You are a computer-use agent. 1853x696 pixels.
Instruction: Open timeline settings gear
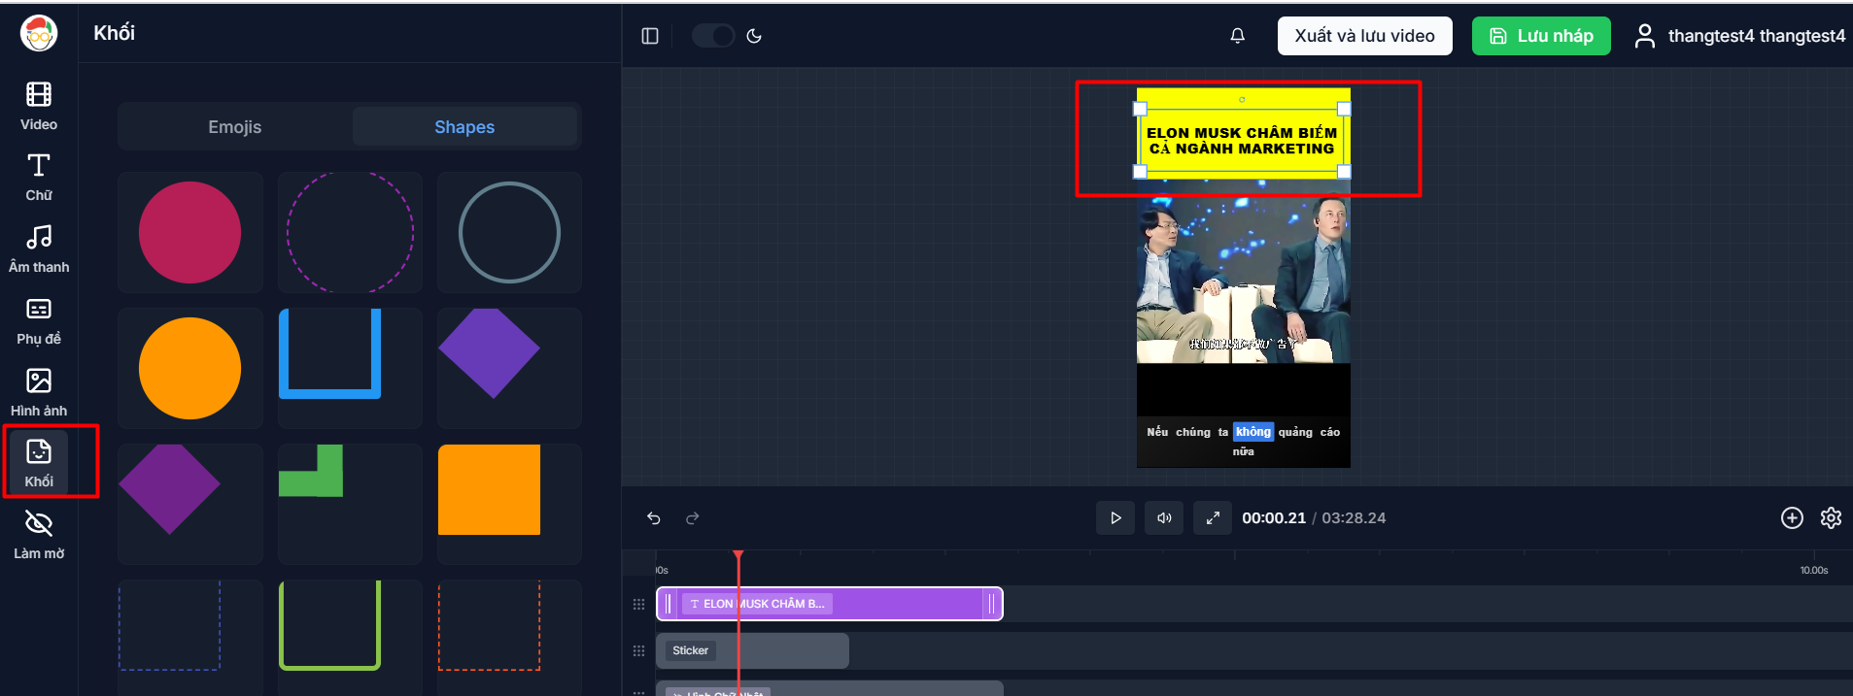point(1831,518)
